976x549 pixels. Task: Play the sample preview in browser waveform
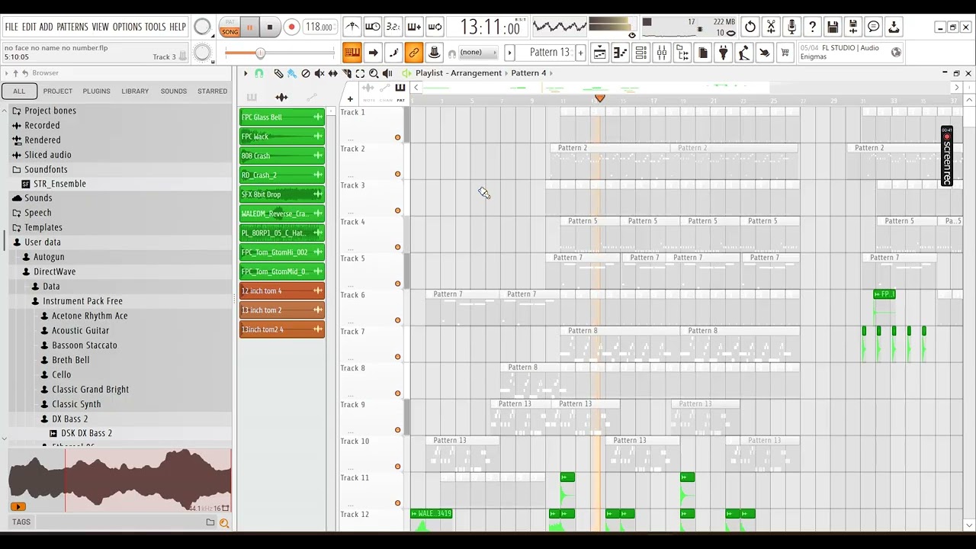[x=18, y=507]
